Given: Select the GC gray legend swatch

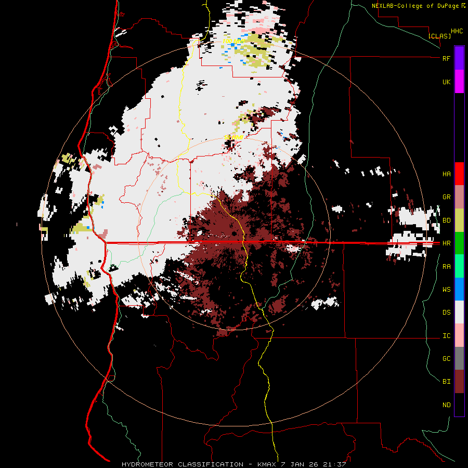Looking at the screenshot, I should click(x=459, y=358).
